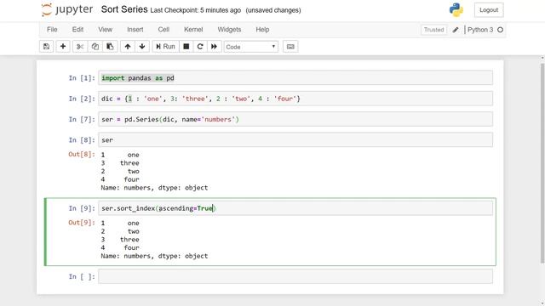
Task: Restart kernel and run all cells
Action: [214, 47]
